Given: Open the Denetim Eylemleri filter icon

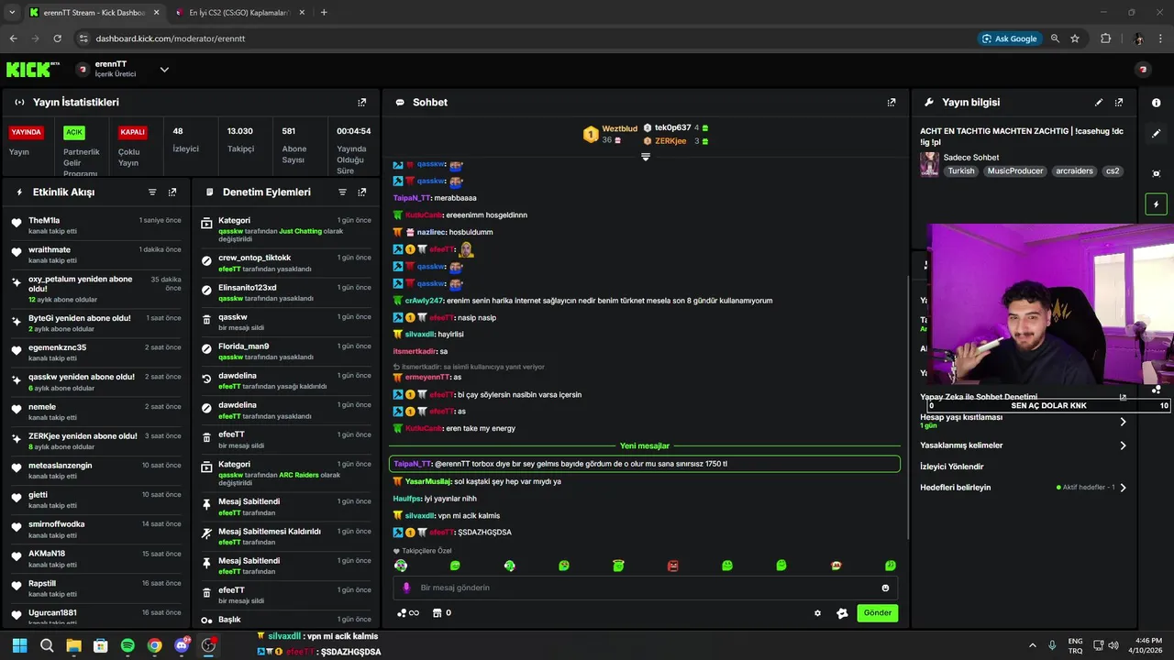Looking at the screenshot, I should pos(342,192).
